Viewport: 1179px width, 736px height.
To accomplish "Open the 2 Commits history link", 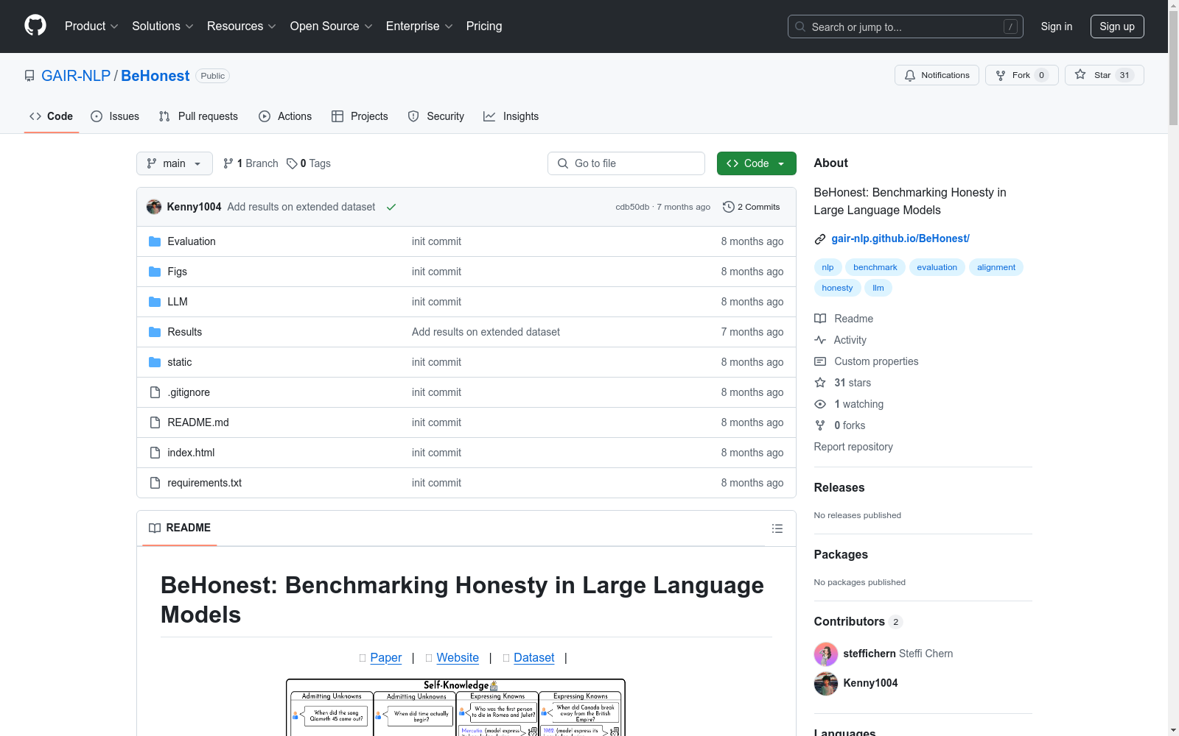I will (x=752, y=207).
